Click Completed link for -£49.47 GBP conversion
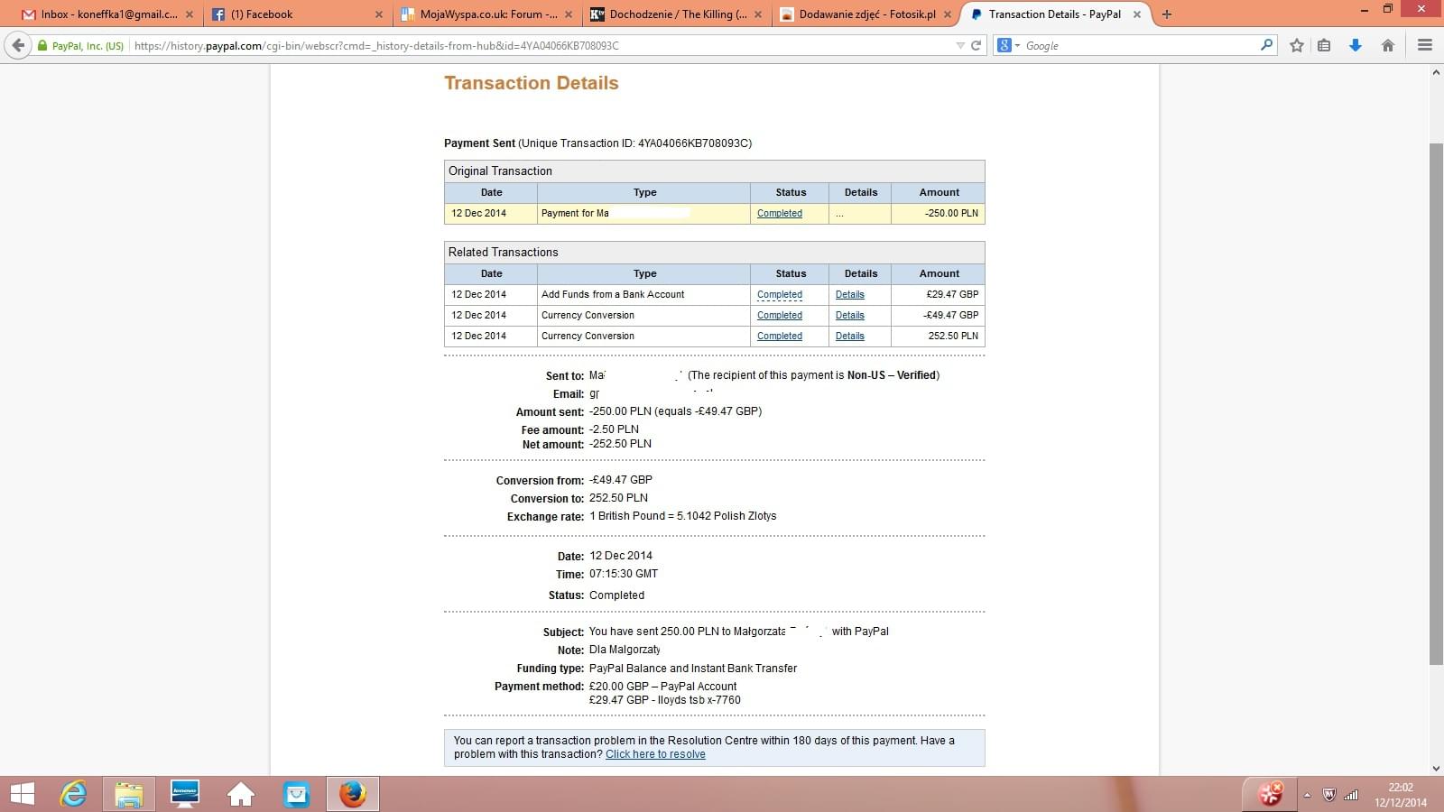This screenshot has width=1444, height=812. coord(780,316)
